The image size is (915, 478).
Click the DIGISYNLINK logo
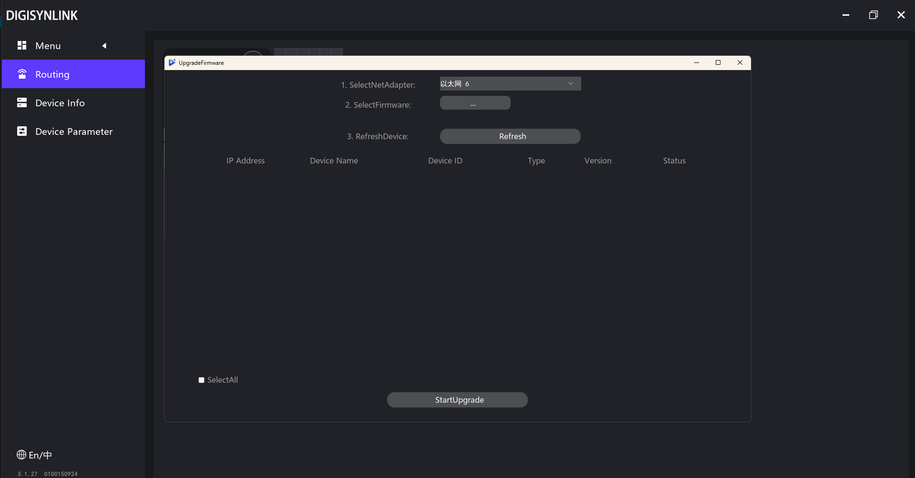pos(42,16)
